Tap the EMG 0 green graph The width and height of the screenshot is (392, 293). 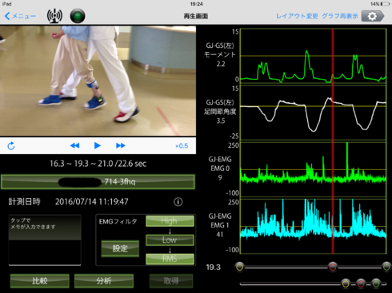tap(314, 169)
